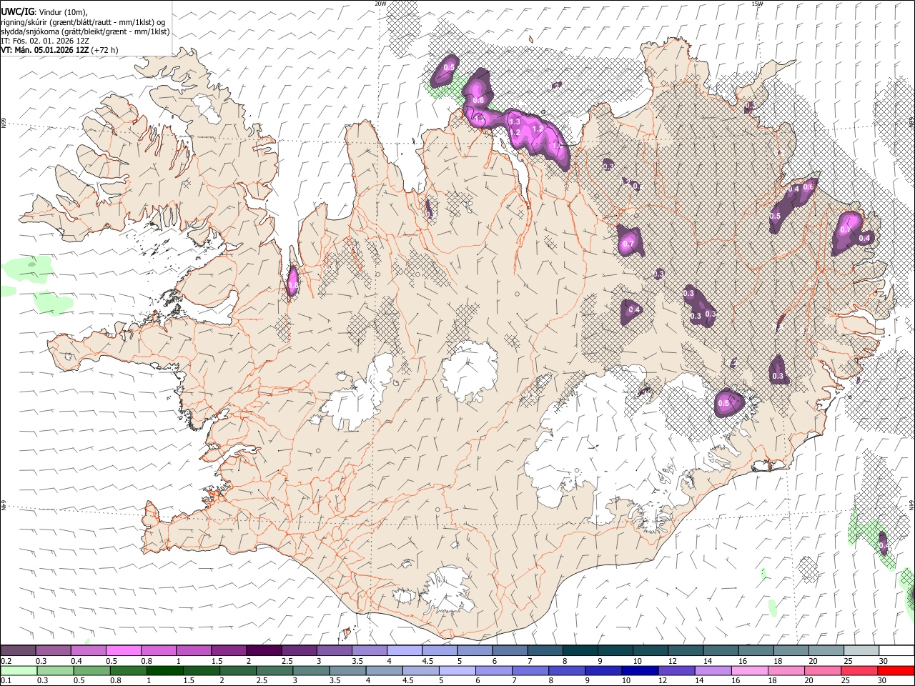This screenshot has height=686, width=915.
Task: Select bottom legend green swatch between 0.5 and 0.8
Action: [x=91, y=670]
